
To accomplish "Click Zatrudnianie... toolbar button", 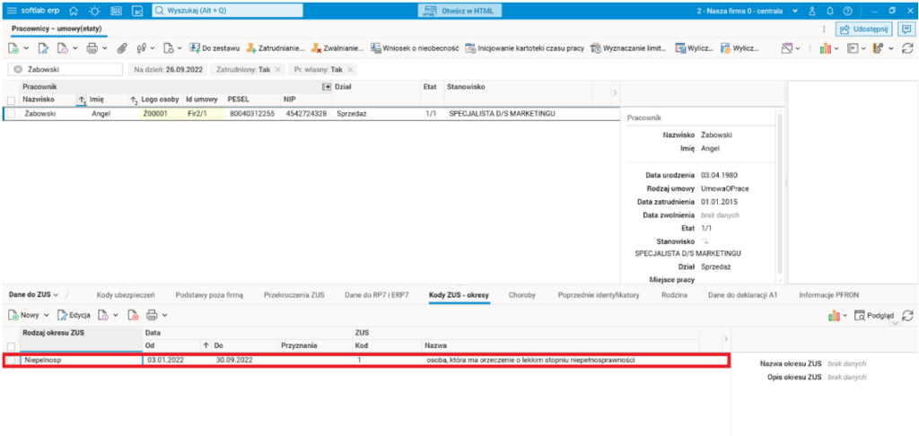I will click(276, 48).
